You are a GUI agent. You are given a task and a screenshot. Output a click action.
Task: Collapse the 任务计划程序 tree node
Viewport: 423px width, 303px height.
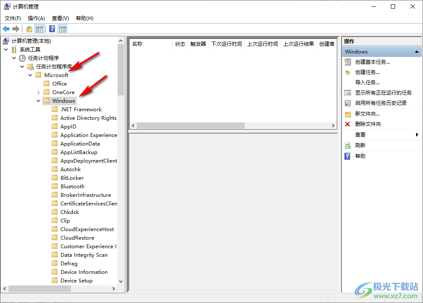coord(14,58)
